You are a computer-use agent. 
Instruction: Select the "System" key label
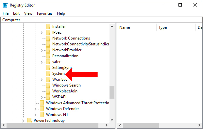[59, 73]
